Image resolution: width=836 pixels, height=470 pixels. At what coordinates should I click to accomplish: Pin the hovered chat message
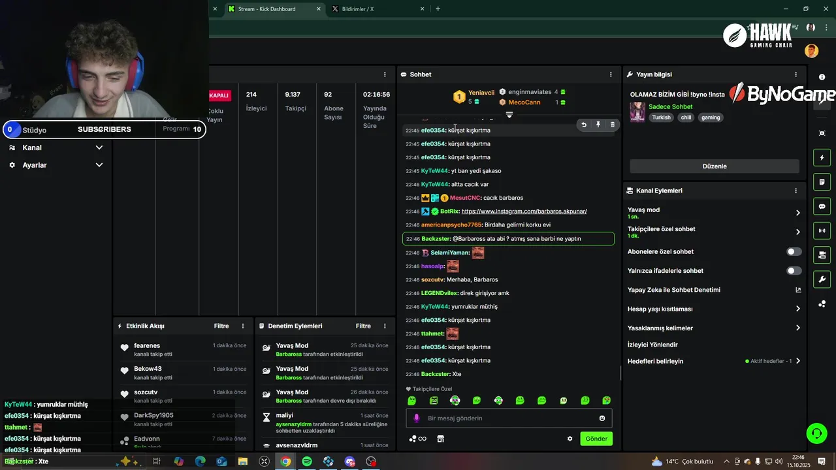point(598,125)
